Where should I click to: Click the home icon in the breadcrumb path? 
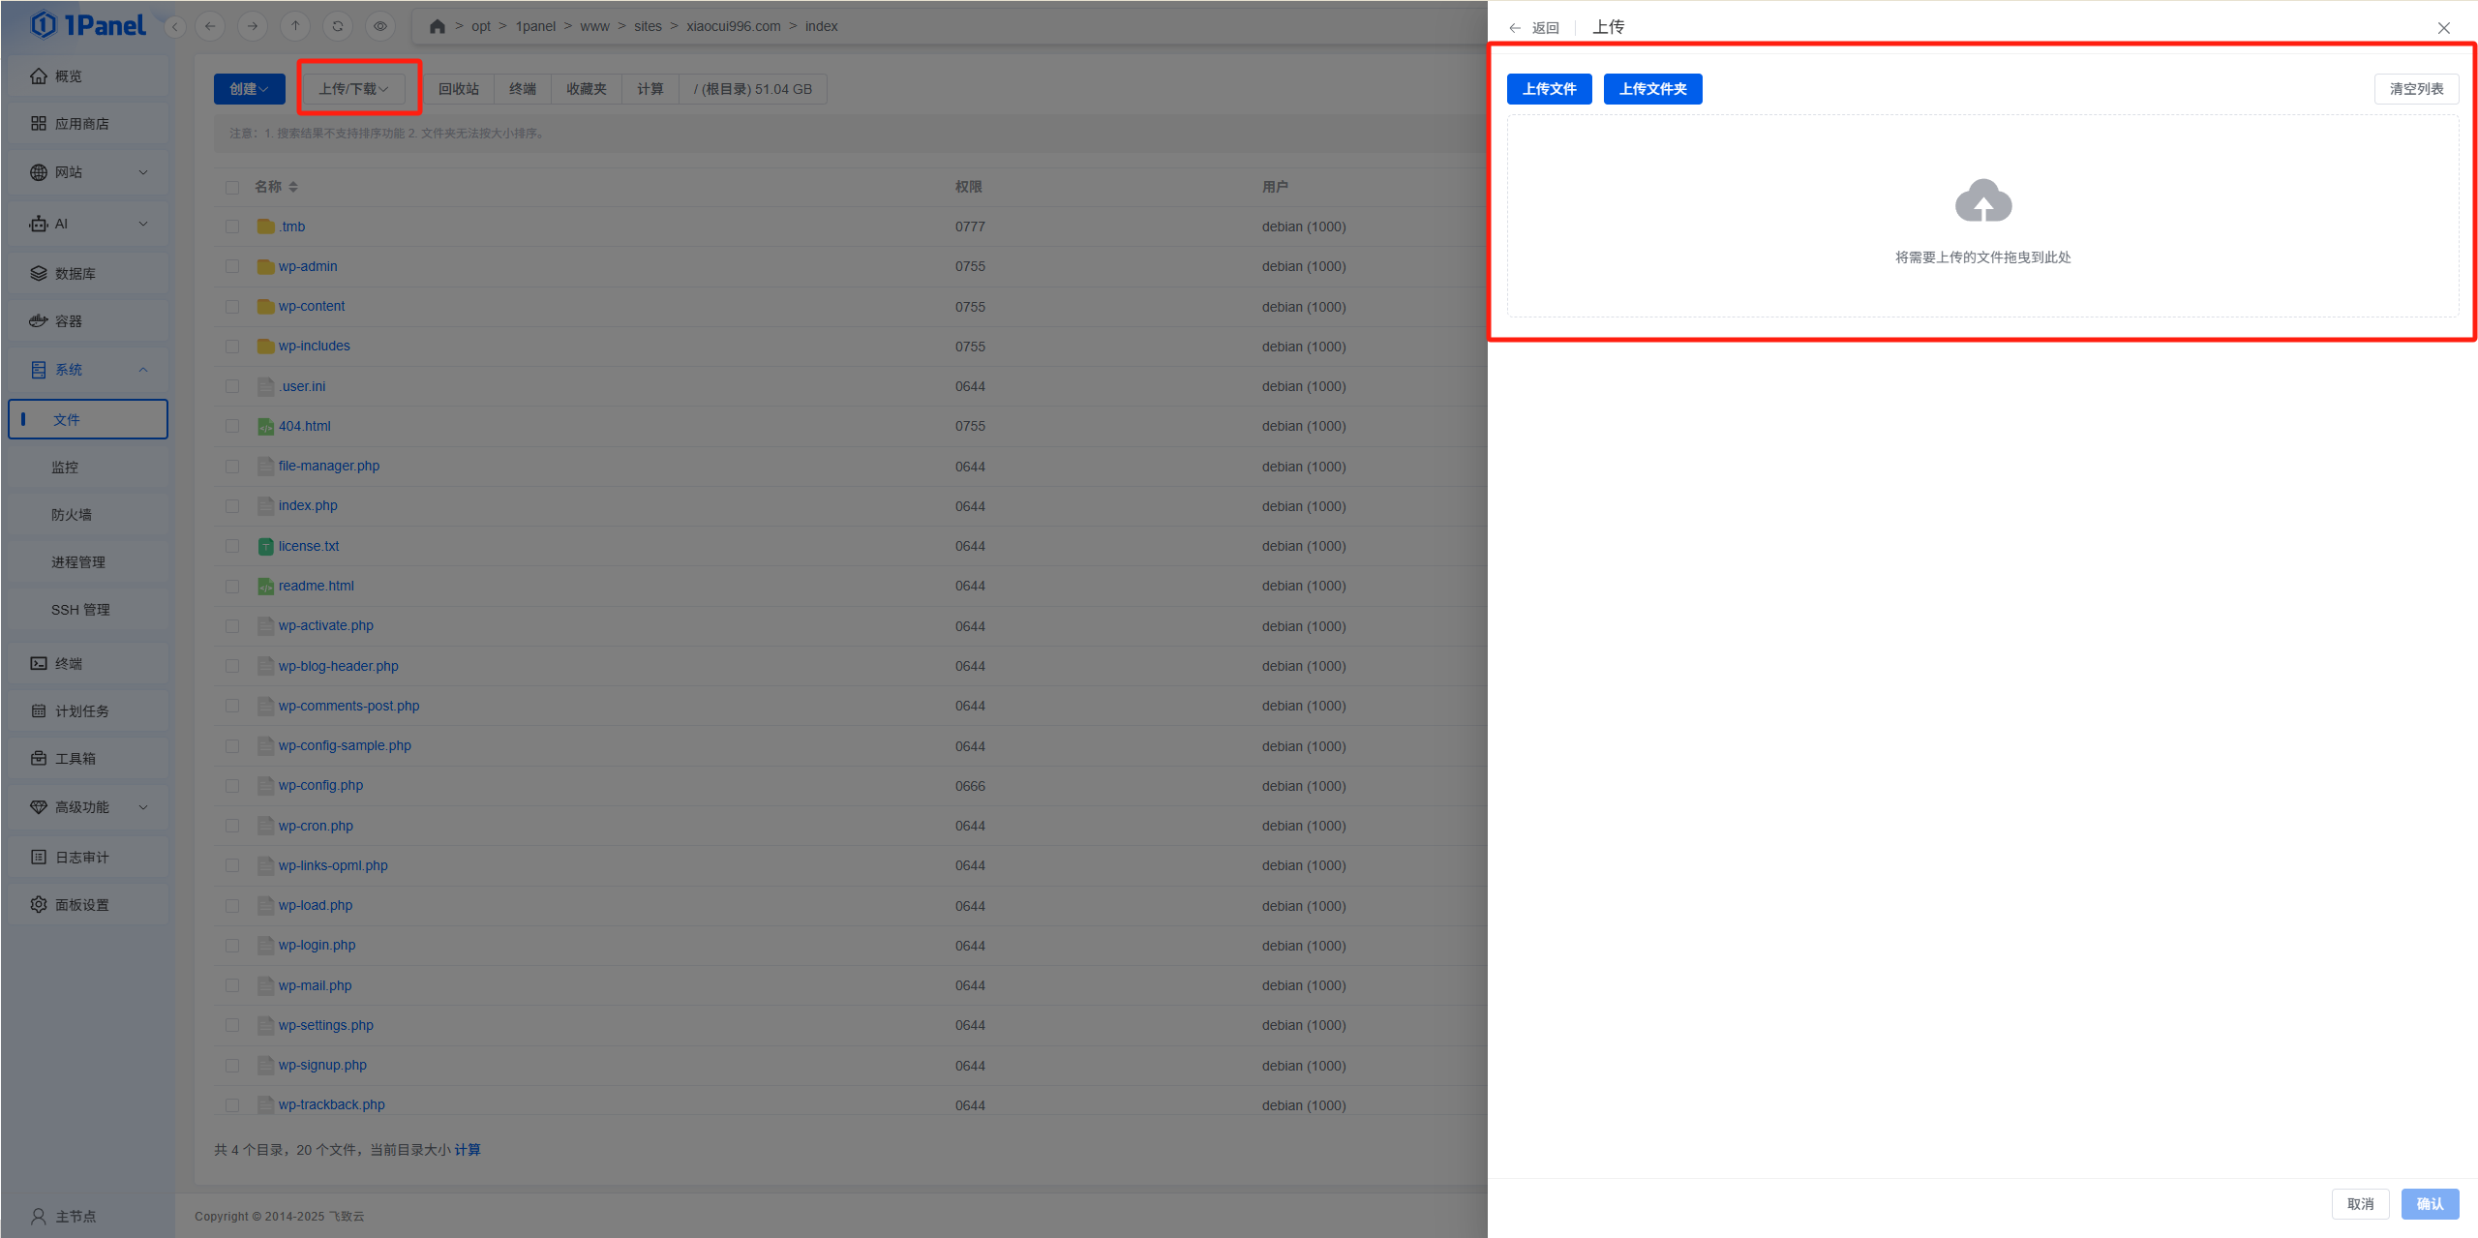coord(438,26)
